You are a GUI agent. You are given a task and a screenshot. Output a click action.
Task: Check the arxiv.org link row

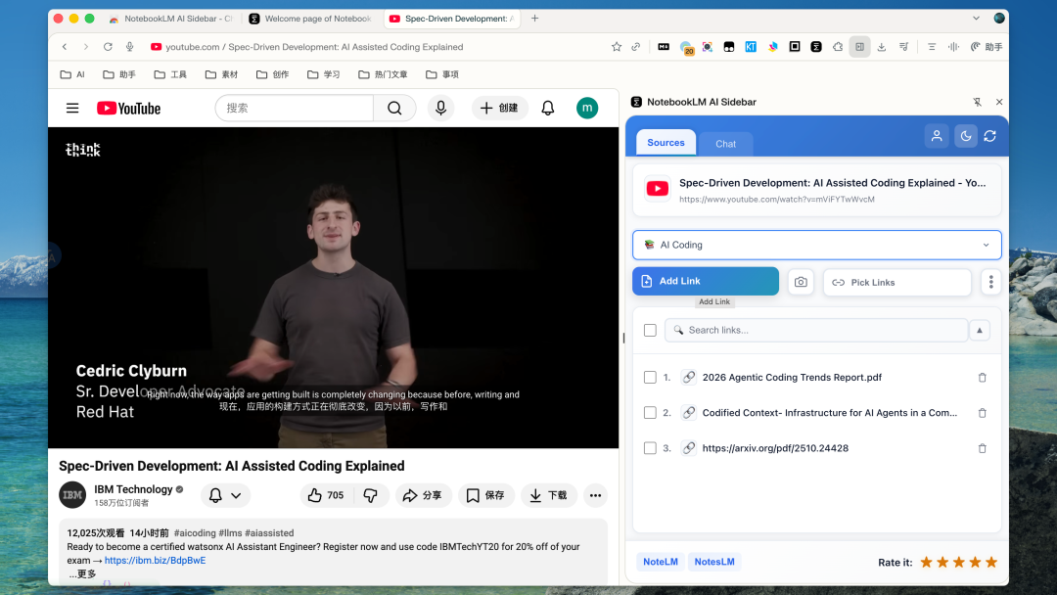(x=650, y=448)
